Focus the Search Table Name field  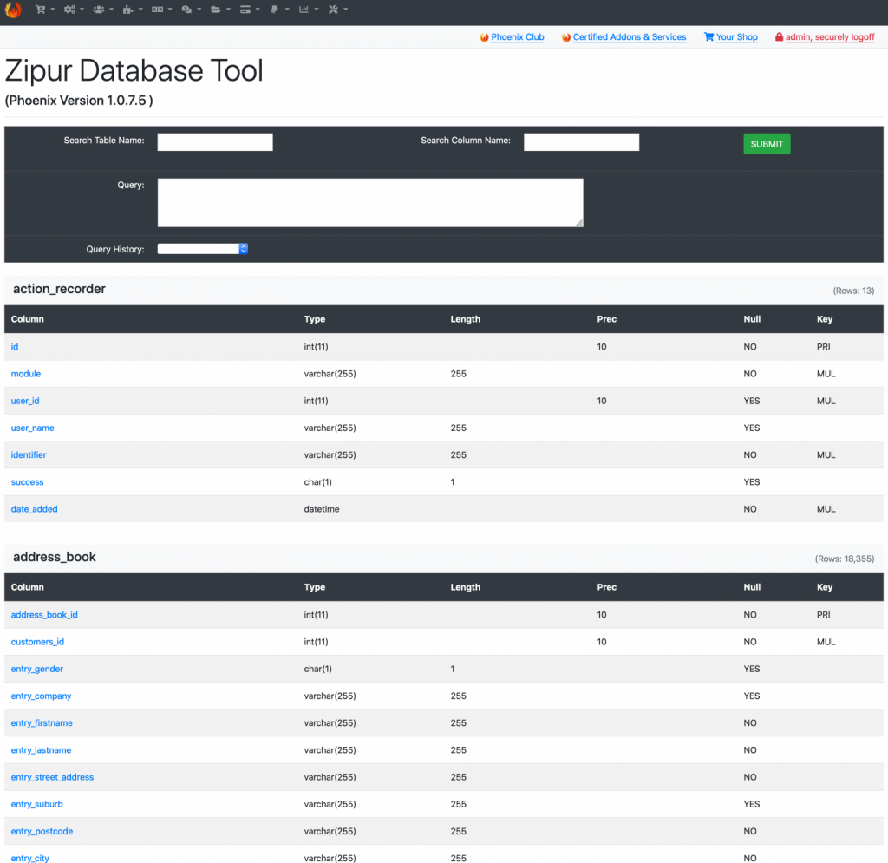pyautogui.click(x=215, y=141)
